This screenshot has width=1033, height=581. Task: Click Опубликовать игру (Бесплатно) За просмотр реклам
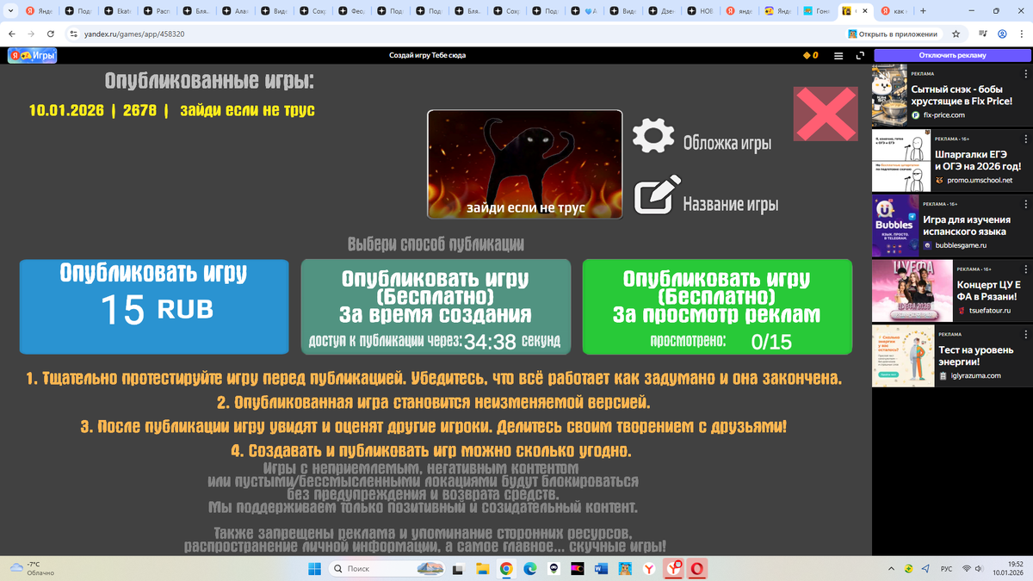tap(717, 306)
